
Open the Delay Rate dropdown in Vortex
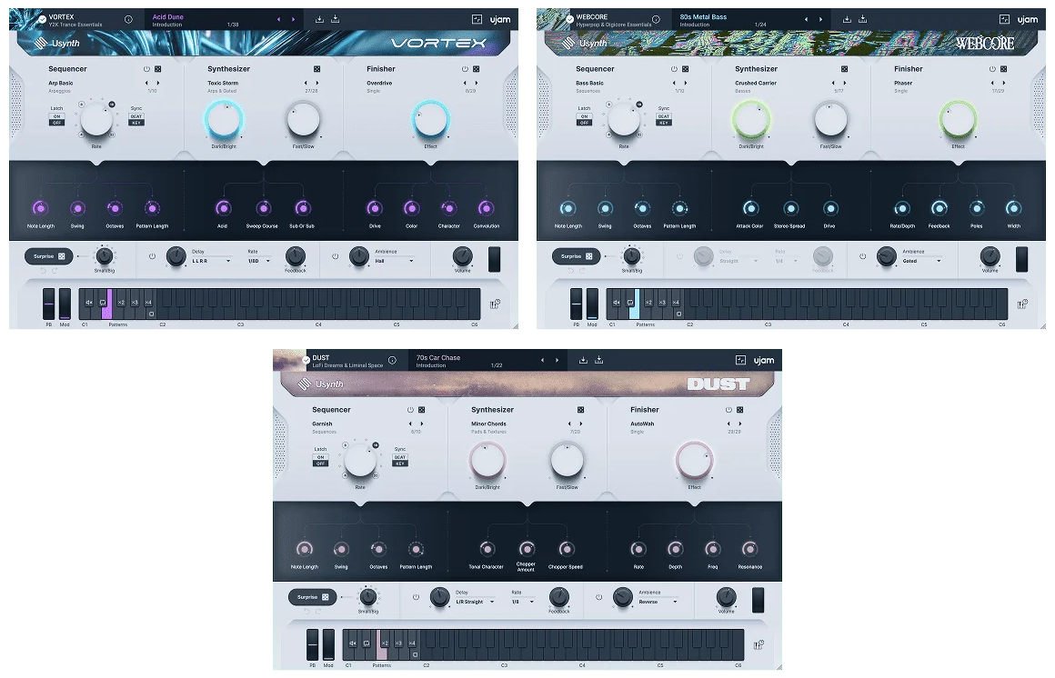point(259,261)
